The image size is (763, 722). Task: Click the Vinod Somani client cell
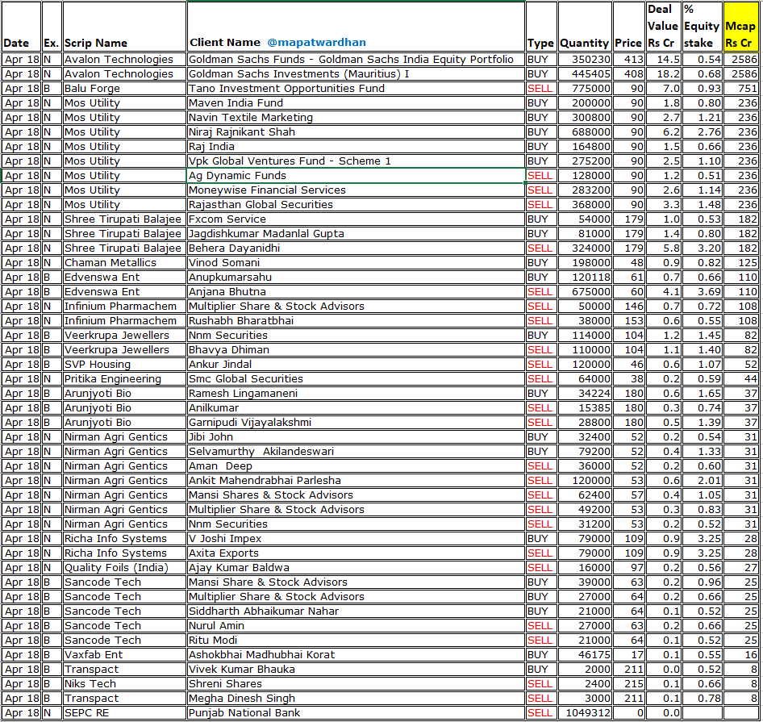[356, 263]
